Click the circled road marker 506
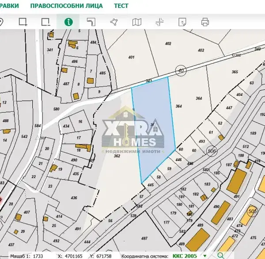Image resolution: width=265 pixels, height=259 pixels. click(212, 151)
